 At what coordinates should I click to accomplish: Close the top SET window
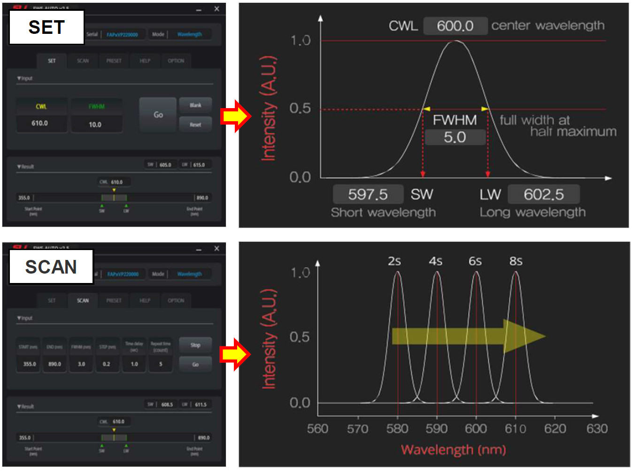pos(216,9)
